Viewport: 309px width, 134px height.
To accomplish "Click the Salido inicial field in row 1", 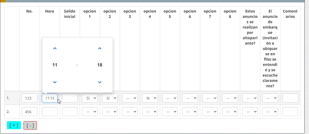I will pos(70,98).
